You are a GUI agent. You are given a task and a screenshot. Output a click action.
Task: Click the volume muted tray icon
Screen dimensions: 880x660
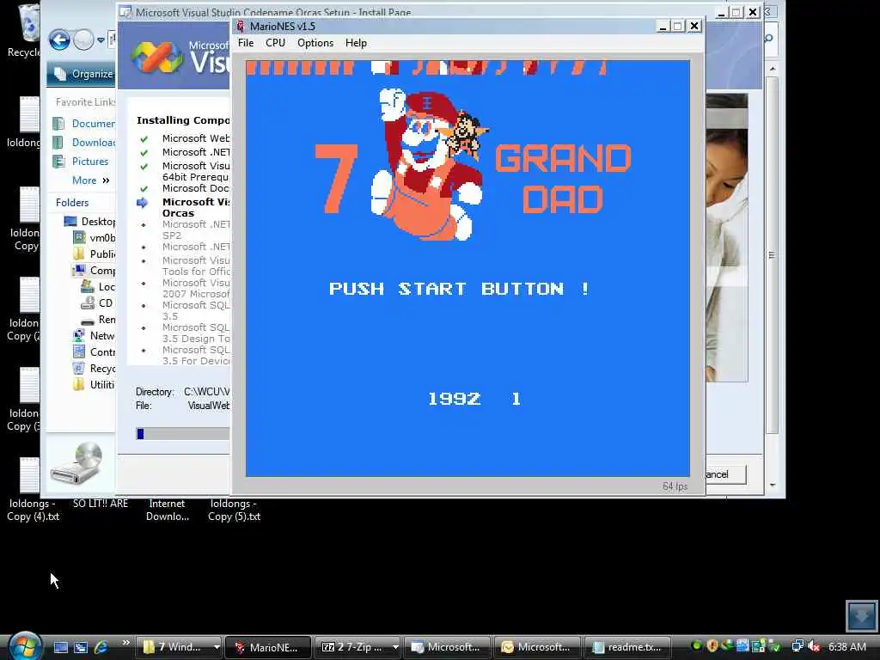(814, 646)
